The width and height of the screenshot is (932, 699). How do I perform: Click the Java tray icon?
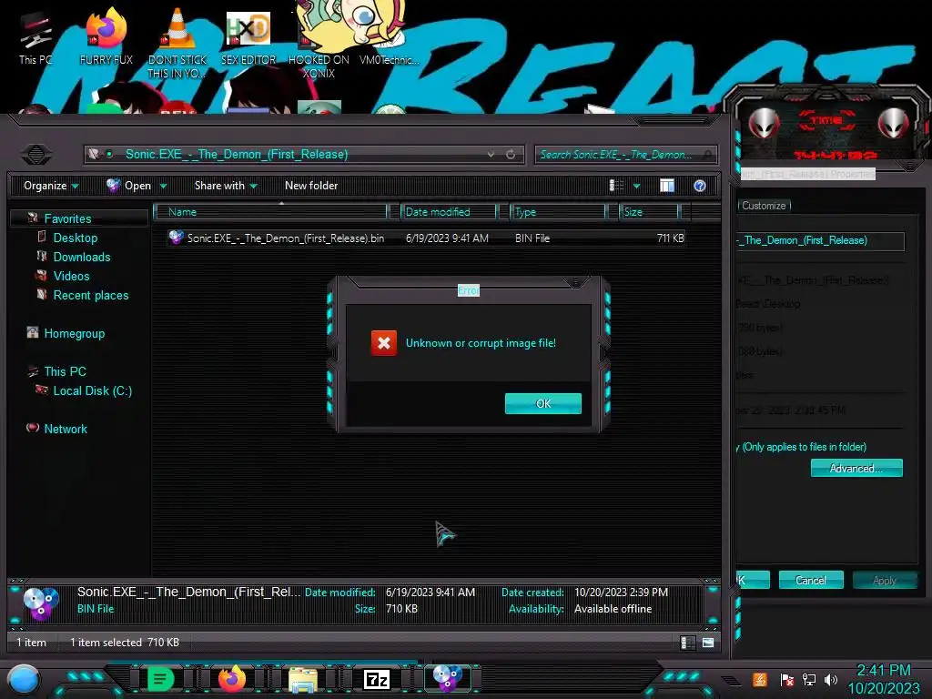(x=760, y=679)
